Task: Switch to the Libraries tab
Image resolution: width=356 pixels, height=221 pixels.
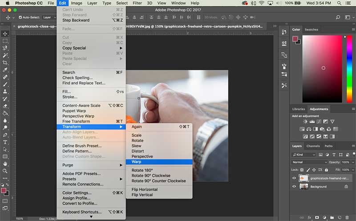Action: 299,109
